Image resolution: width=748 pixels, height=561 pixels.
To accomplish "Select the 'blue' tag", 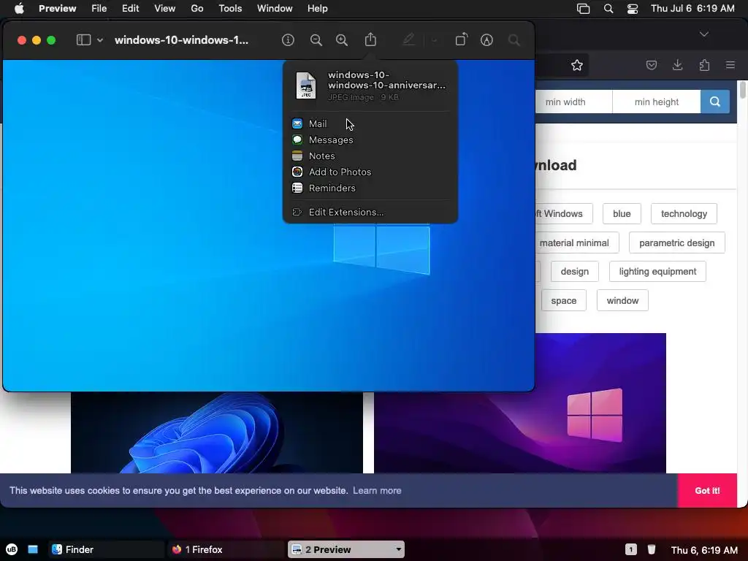I will pos(622,214).
